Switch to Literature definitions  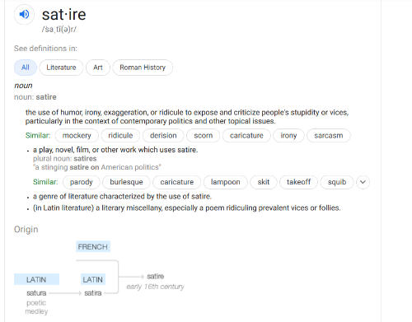click(61, 68)
